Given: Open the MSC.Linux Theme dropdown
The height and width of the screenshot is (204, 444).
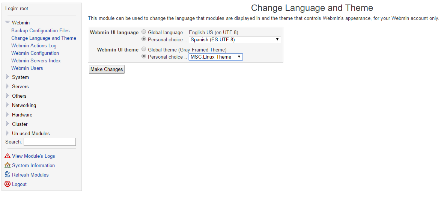Looking at the screenshot, I should point(215,57).
